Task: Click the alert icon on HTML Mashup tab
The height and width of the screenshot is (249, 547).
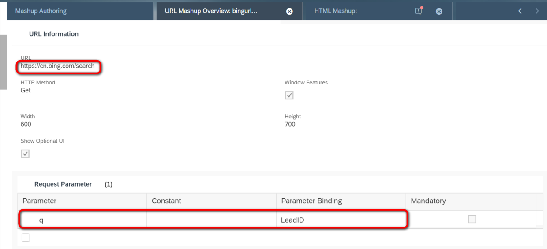Action: [x=418, y=11]
